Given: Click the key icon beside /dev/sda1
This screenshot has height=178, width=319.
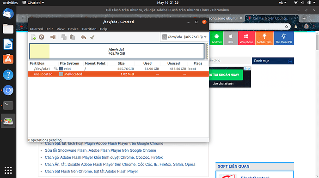Looking at the screenshot, I should click(x=55, y=69).
